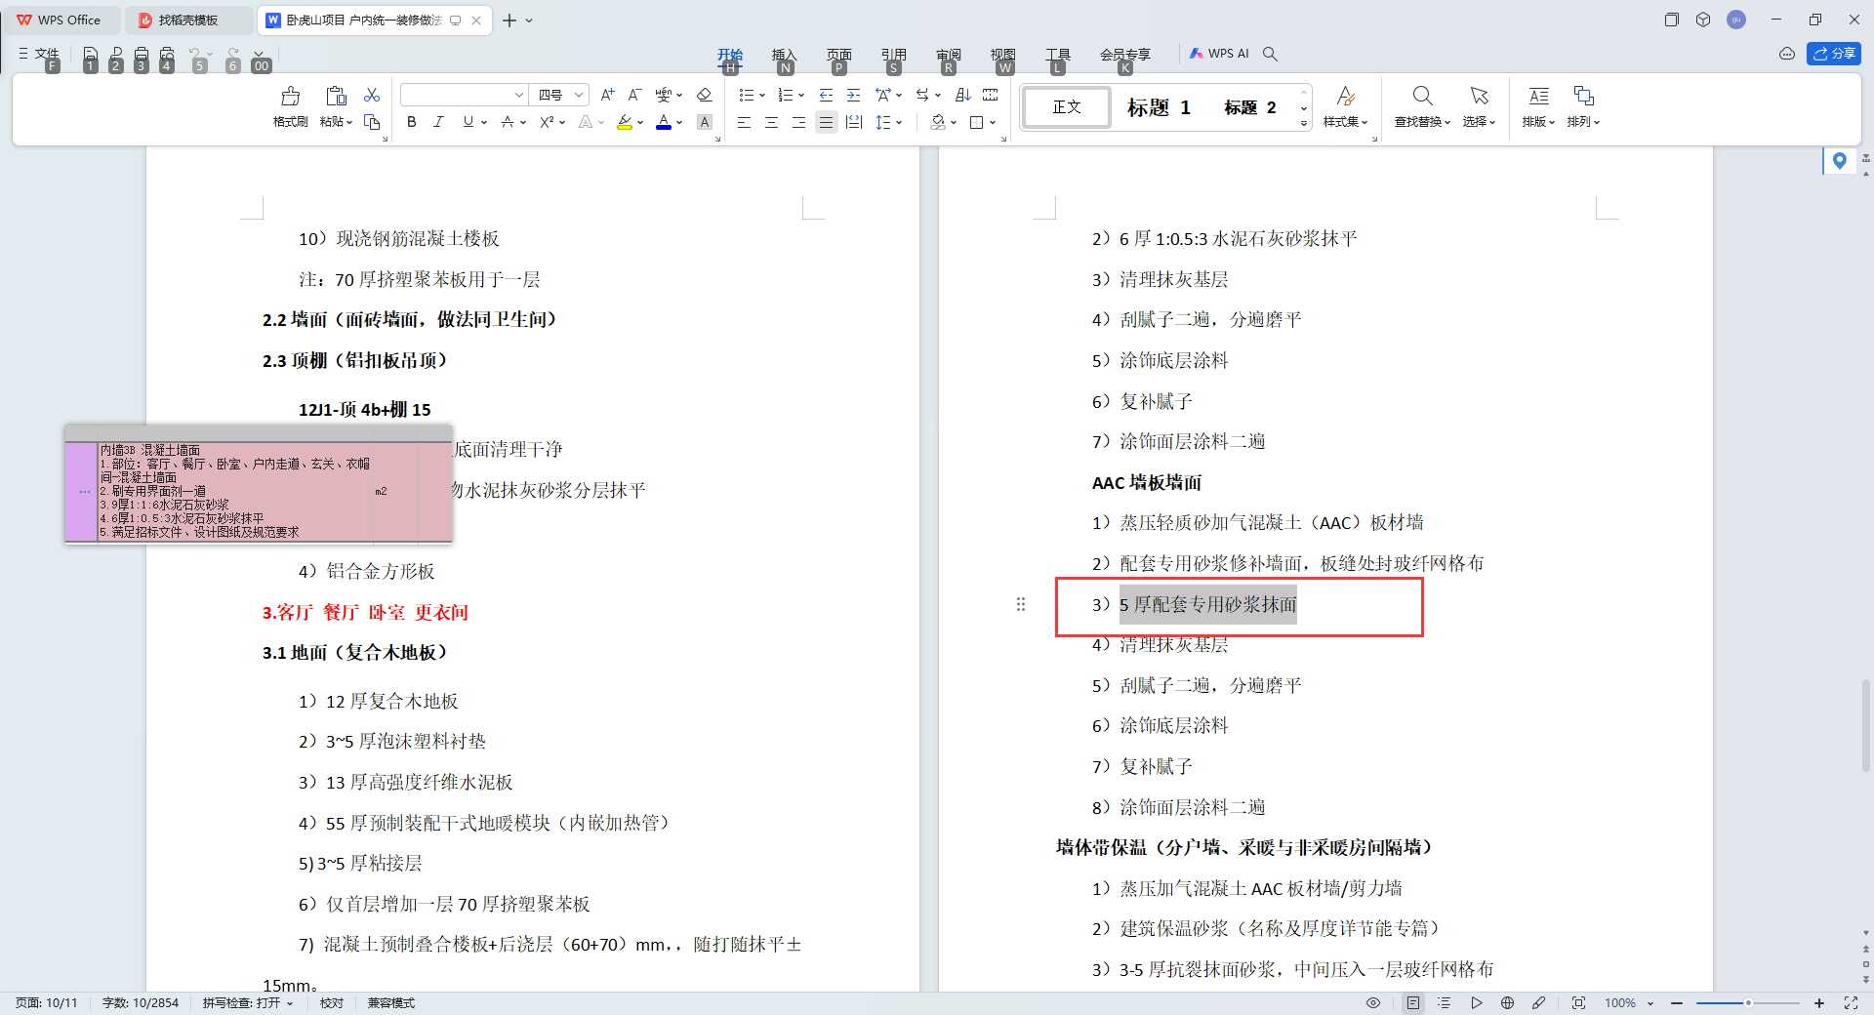Toggle underline formatting
The image size is (1874, 1015).
[x=468, y=122]
